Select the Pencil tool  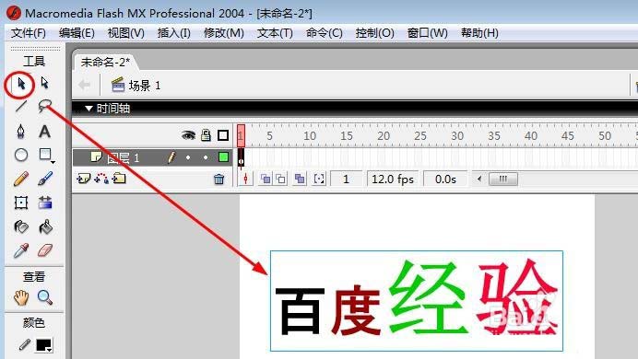coord(21,179)
